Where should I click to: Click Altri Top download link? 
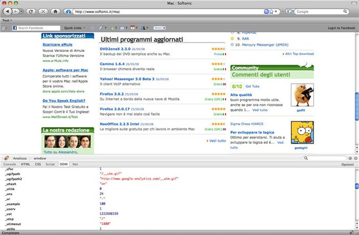click(x=299, y=54)
